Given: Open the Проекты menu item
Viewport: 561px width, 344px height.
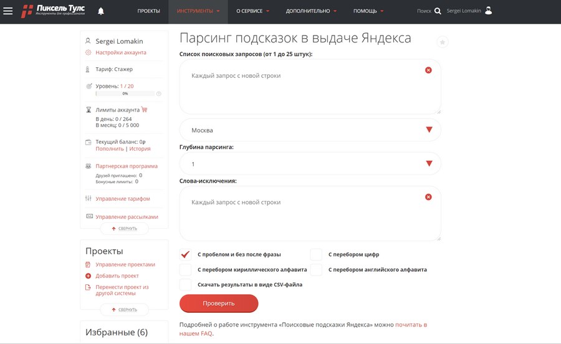Looking at the screenshot, I should click(x=148, y=11).
